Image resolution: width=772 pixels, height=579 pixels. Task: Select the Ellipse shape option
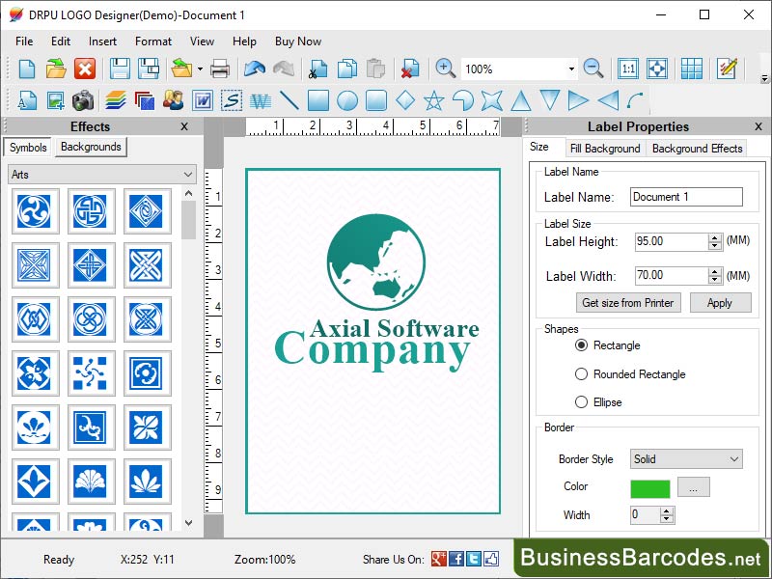tap(582, 401)
